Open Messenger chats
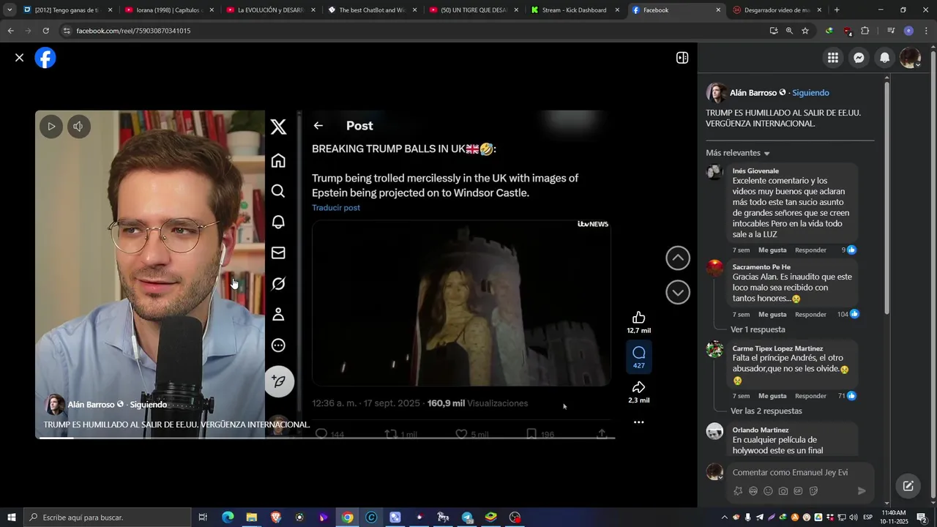Viewport: 937px width, 527px height. point(859,58)
